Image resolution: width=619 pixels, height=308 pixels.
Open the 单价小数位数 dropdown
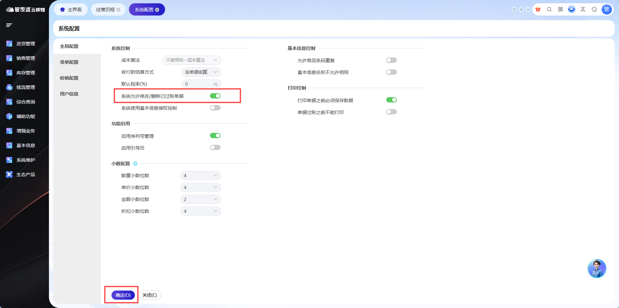(x=201, y=187)
